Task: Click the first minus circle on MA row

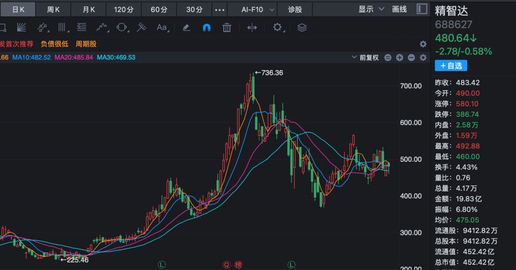Action: pyautogui.click(x=387, y=58)
